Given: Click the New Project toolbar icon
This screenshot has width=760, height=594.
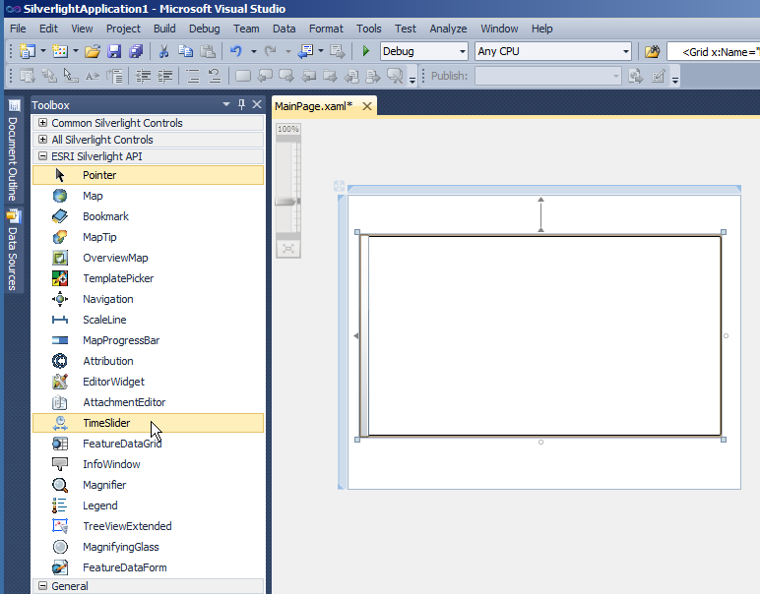Looking at the screenshot, I should pyautogui.click(x=28, y=51).
